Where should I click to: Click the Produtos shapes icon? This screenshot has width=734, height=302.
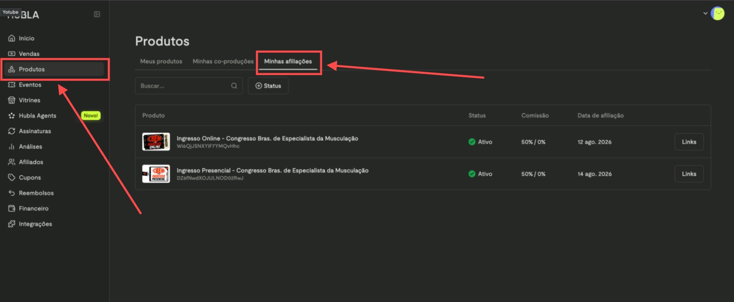point(12,70)
